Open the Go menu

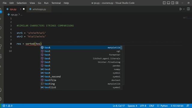[39, 3]
